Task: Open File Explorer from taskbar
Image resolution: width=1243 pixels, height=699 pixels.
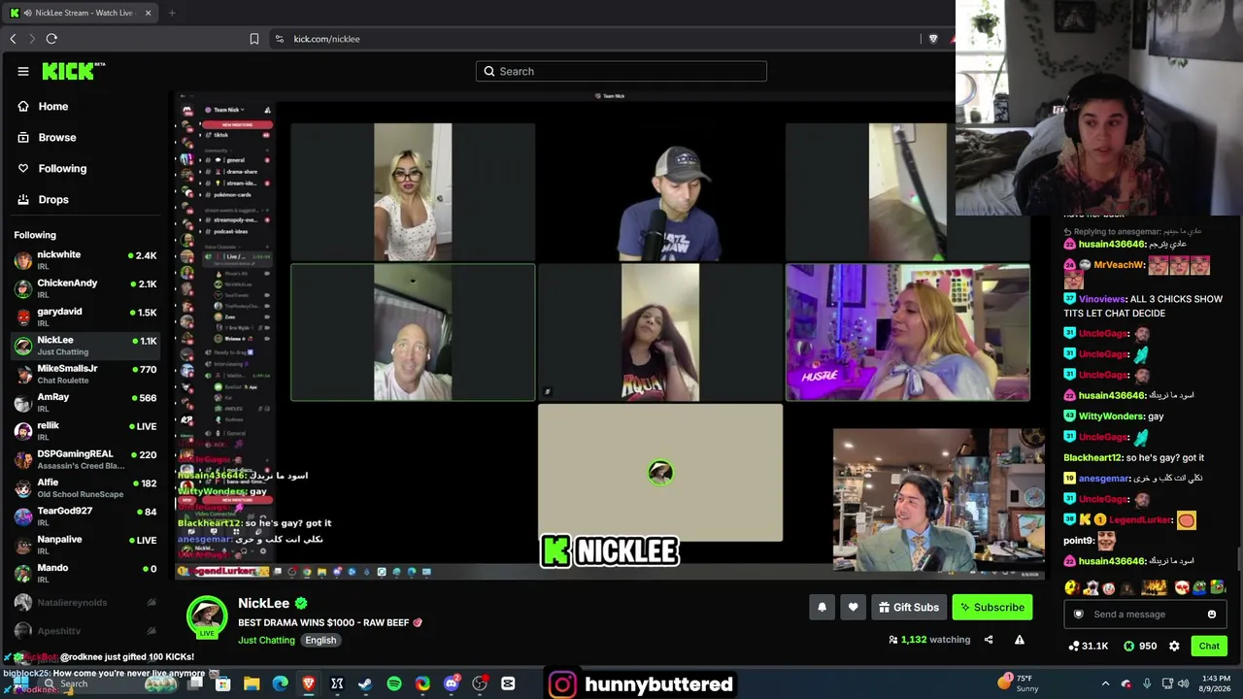Action: coord(252,683)
